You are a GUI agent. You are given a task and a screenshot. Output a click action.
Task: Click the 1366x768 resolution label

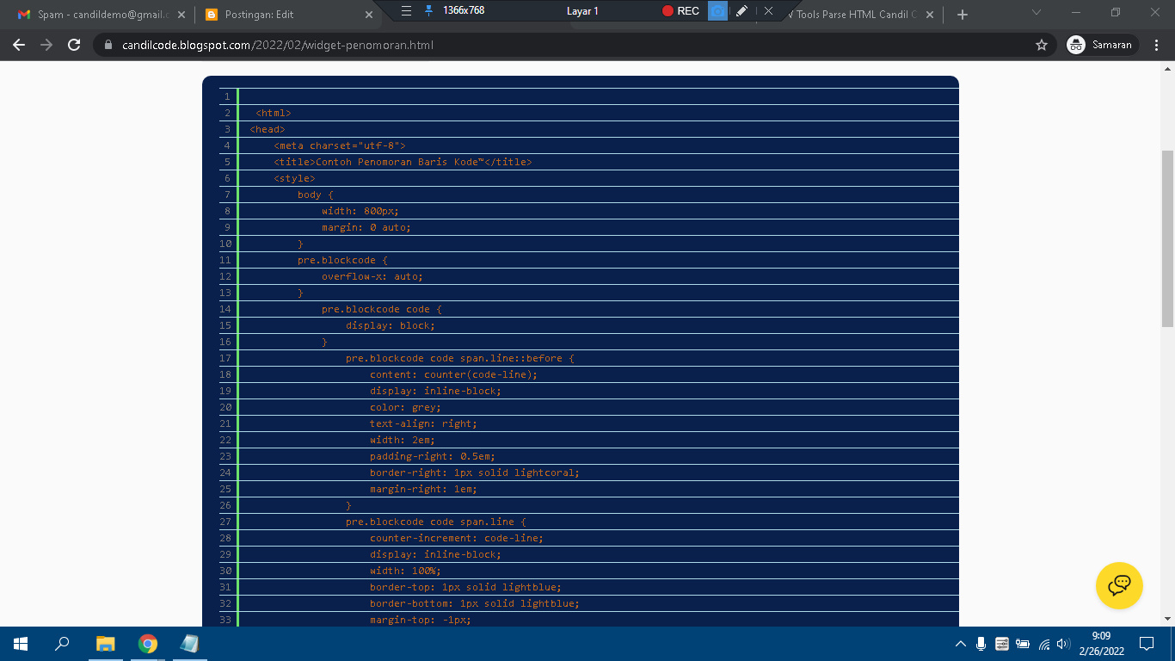[464, 10]
